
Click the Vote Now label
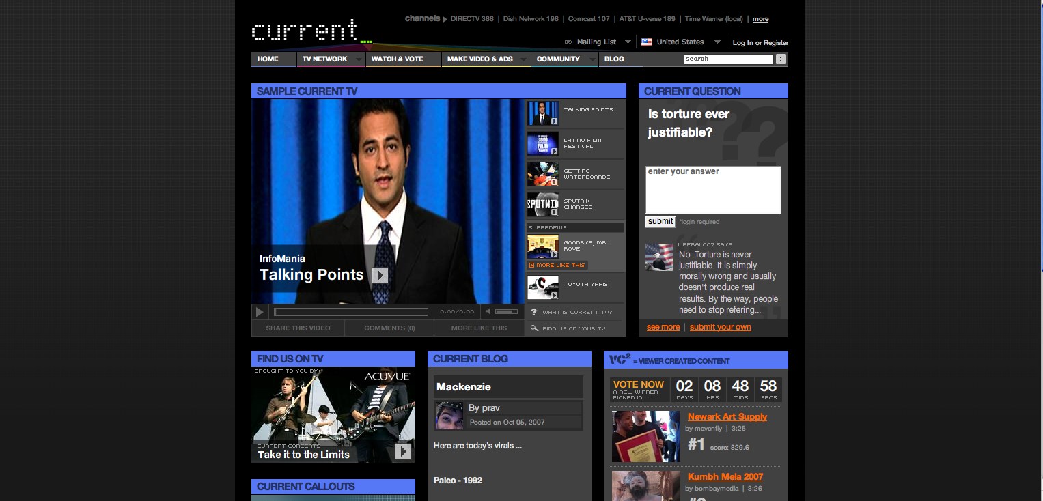point(639,385)
